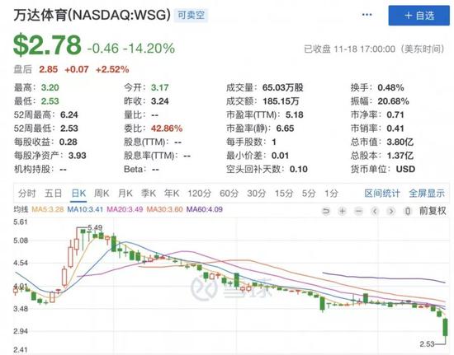Click the candlestick style icon
Image resolution: width=454 pixels, height=355 pixels.
click(x=408, y=212)
